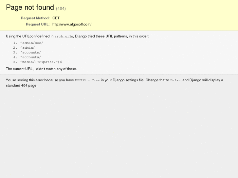
Task: Click "The current URL" mismatch message
Action: coord(41,69)
